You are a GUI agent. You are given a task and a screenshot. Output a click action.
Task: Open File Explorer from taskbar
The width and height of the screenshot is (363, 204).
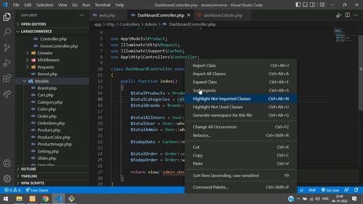19,199
